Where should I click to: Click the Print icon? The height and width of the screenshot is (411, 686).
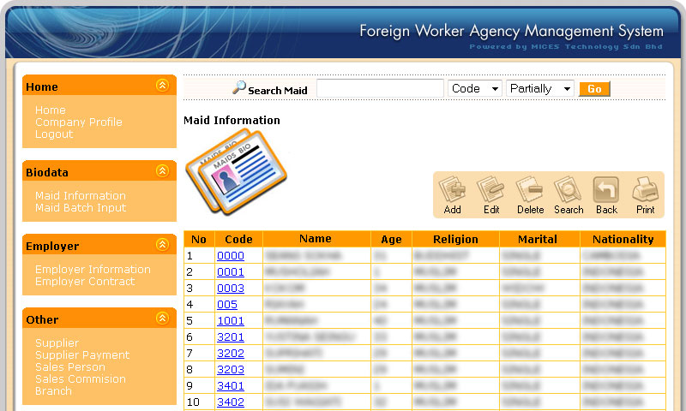pyautogui.click(x=645, y=189)
